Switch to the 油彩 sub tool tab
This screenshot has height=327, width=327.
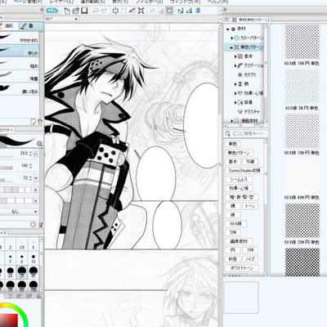click(x=9, y=26)
